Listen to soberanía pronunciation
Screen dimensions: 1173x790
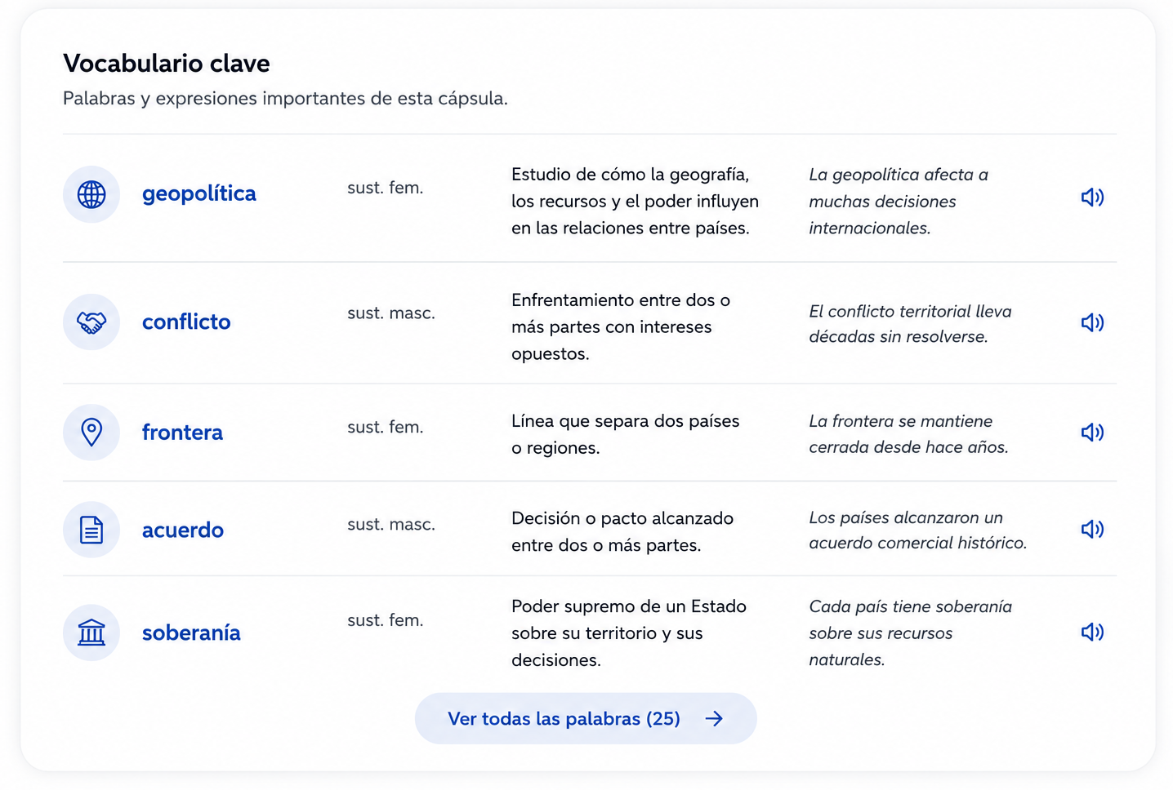point(1092,632)
